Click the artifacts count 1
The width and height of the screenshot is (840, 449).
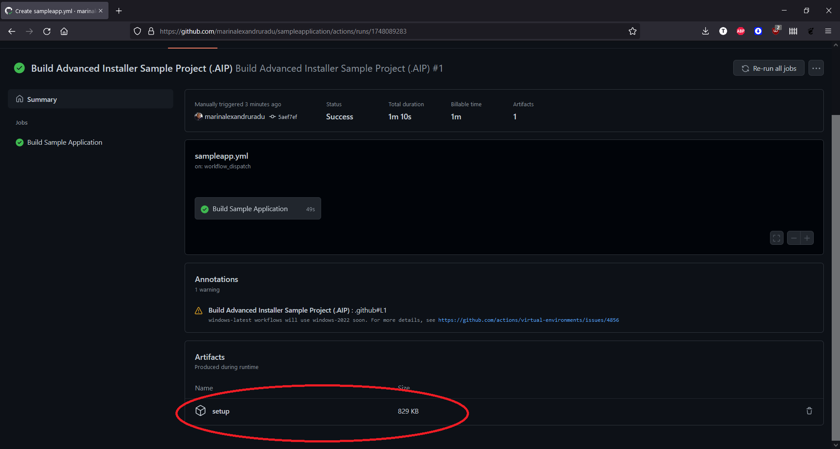click(x=515, y=117)
